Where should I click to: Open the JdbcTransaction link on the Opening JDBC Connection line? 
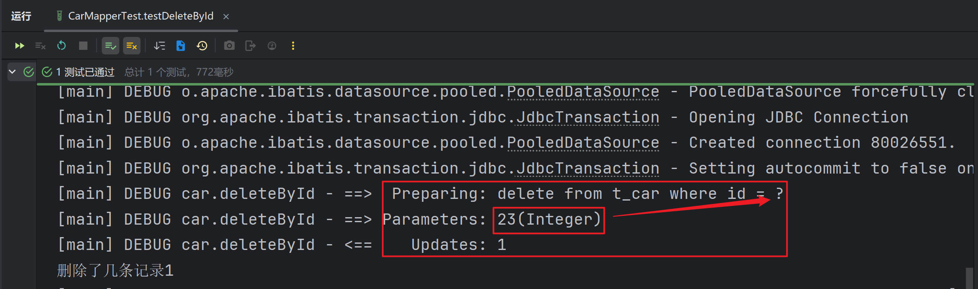(x=587, y=118)
